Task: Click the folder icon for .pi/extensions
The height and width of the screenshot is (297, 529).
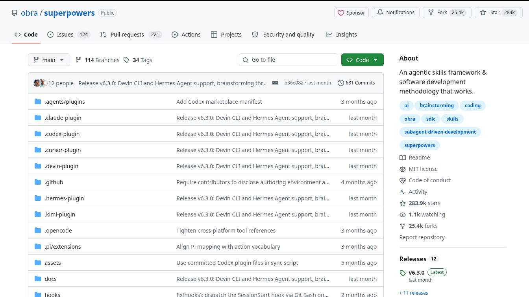Action: click(x=38, y=247)
